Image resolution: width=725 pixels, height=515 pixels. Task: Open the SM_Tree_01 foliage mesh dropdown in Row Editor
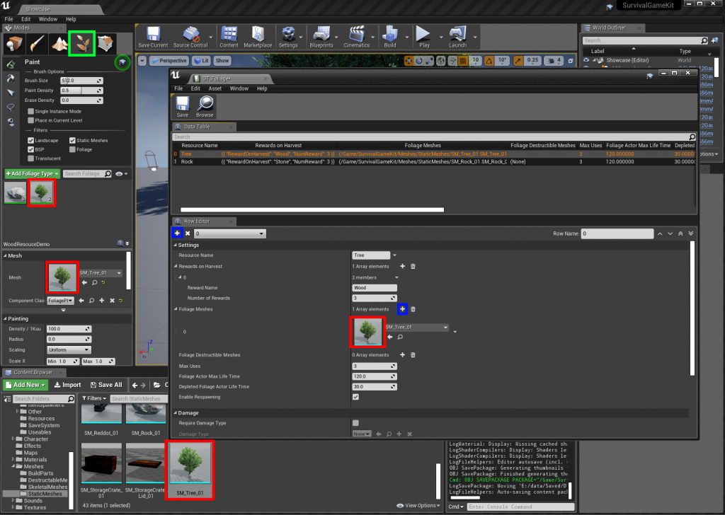click(x=416, y=328)
